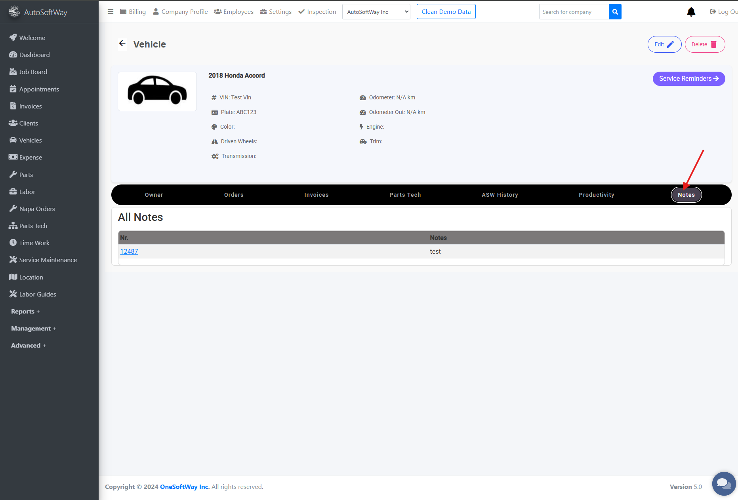
Task: Toggle the hamburger sidebar menu icon
Action: [111, 12]
